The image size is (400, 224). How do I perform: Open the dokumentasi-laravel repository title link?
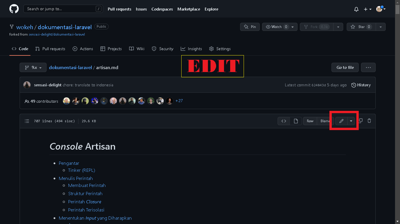click(65, 27)
